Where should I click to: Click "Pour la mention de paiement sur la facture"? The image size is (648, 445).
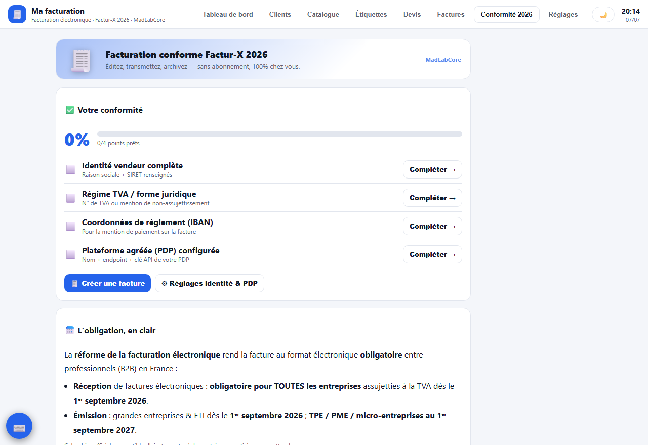click(x=139, y=232)
